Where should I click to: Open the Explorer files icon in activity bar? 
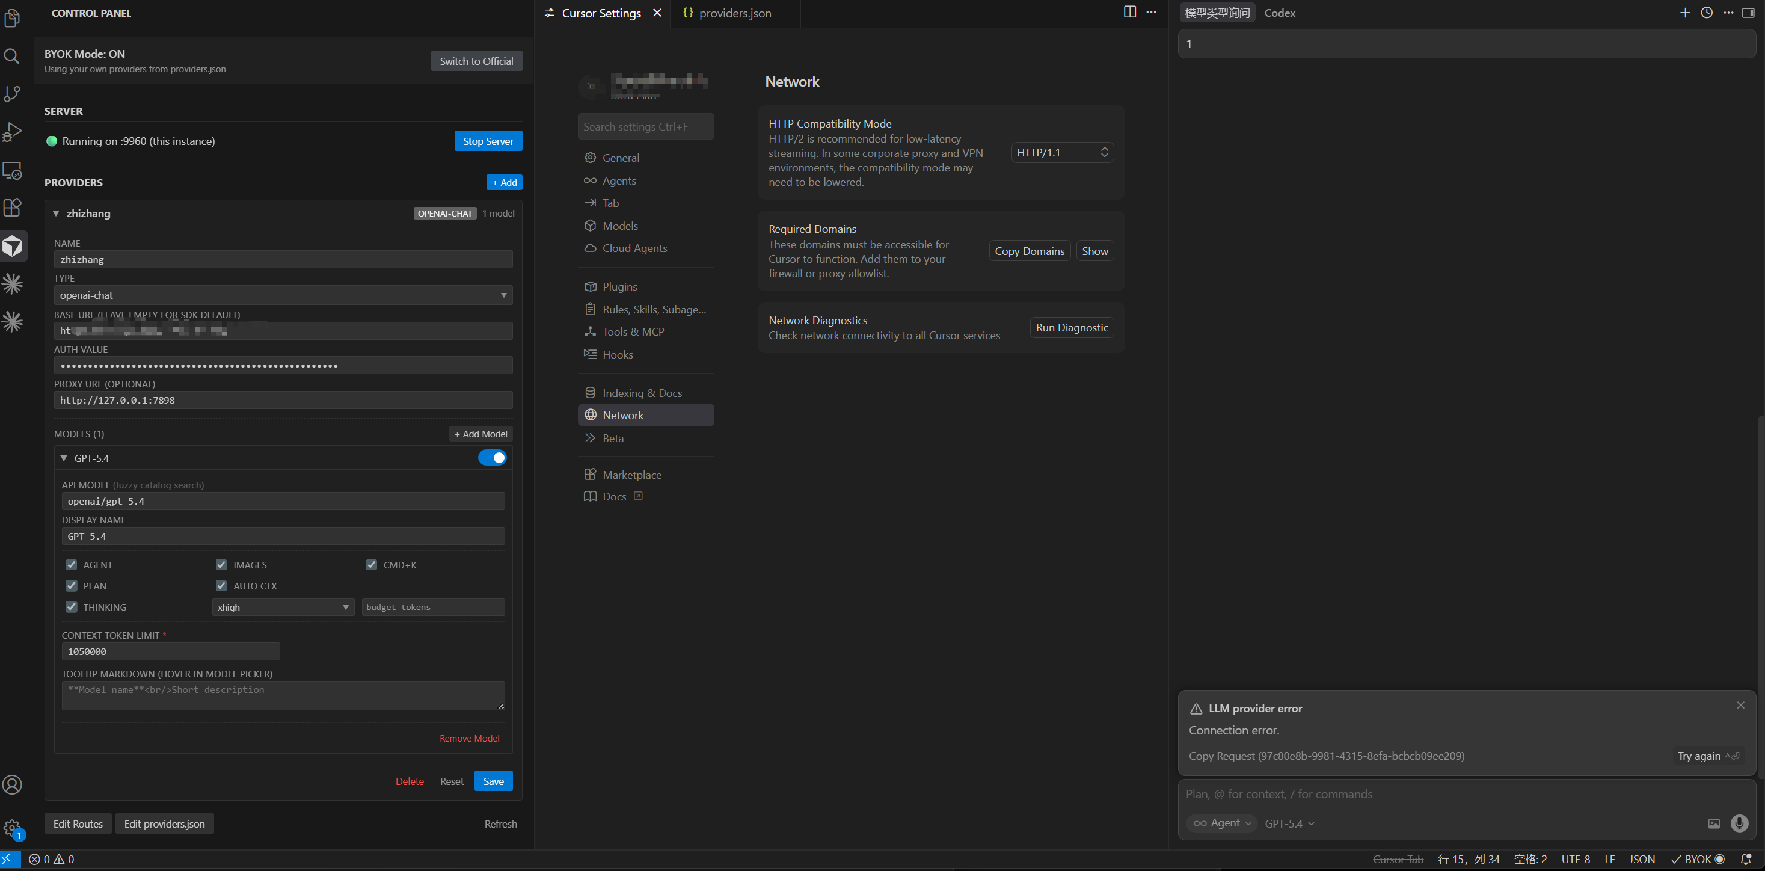tap(13, 18)
